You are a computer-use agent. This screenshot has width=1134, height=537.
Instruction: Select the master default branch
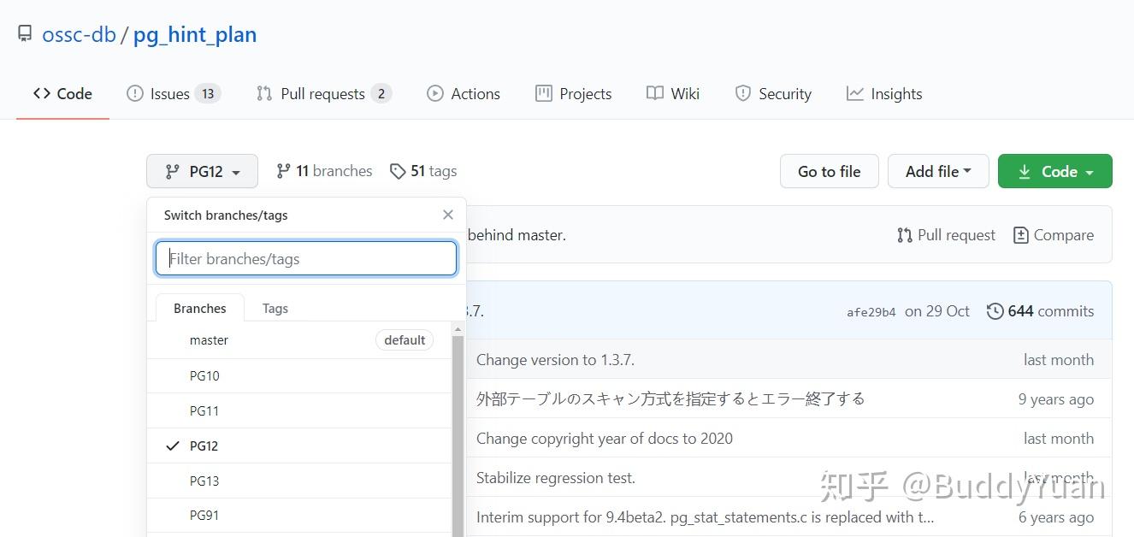click(210, 340)
